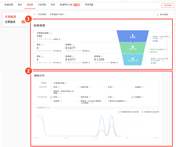
Task: Click blue legend dot for 不重複買家數(可出貨訂單)
Action: [x=119, y=112]
